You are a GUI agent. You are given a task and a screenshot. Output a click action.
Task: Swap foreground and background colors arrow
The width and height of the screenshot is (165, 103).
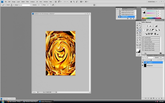point(140,49)
